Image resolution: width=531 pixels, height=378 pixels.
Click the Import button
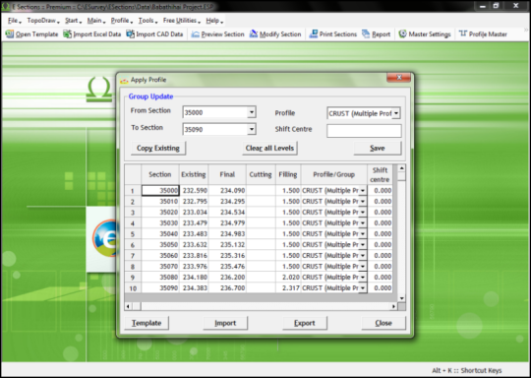coord(225,323)
